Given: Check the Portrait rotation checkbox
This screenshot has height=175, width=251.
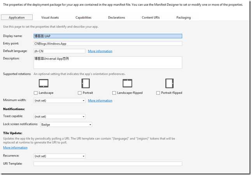Looking at the screenshot, I should coord(79,93).
